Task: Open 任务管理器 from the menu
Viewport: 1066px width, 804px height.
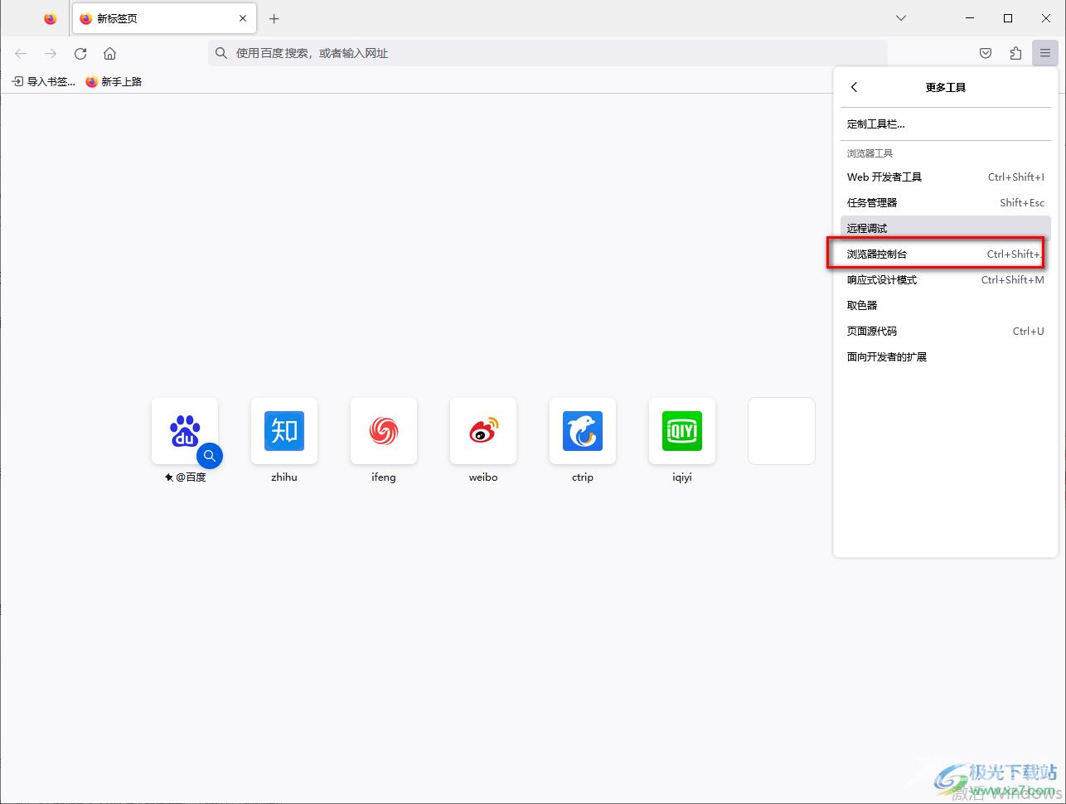Action: pos(946,202)
